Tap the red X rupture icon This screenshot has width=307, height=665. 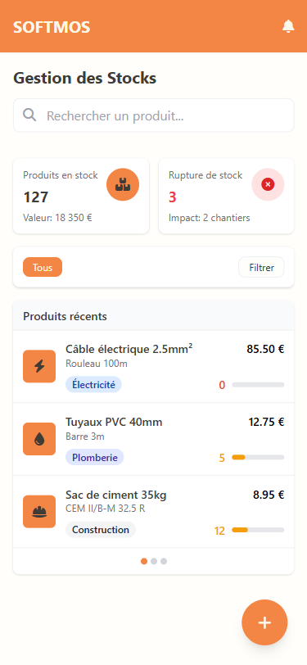268,184
